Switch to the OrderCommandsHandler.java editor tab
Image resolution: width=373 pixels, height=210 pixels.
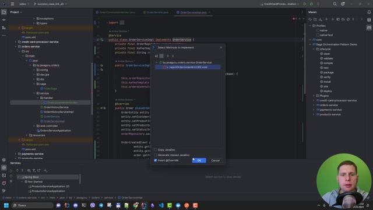[115, 12]
